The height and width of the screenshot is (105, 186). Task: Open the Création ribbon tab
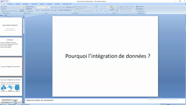[x=18, y=4]
